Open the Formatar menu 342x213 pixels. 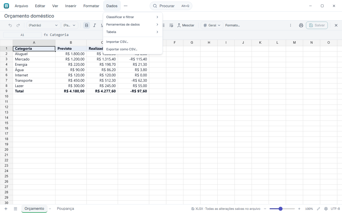(x=91, y=6)
